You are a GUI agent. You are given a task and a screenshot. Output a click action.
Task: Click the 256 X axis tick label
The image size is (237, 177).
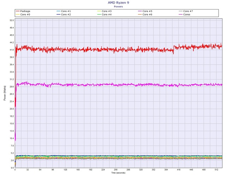click(x=116, y=170)
